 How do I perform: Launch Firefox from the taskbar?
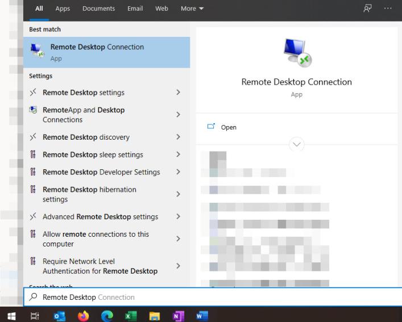(x=84, y=316)
